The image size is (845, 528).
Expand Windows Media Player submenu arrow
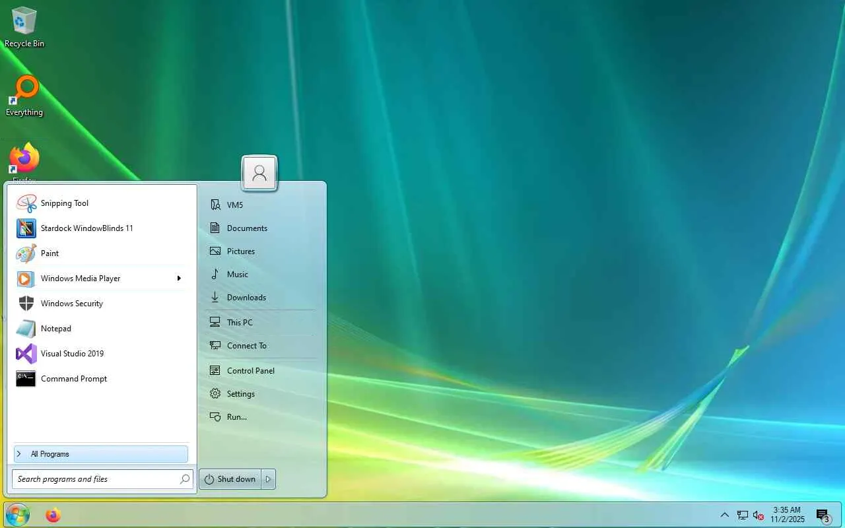pos(179,279)
